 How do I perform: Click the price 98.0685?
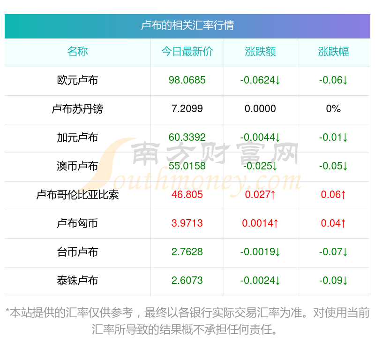[187, 80]
